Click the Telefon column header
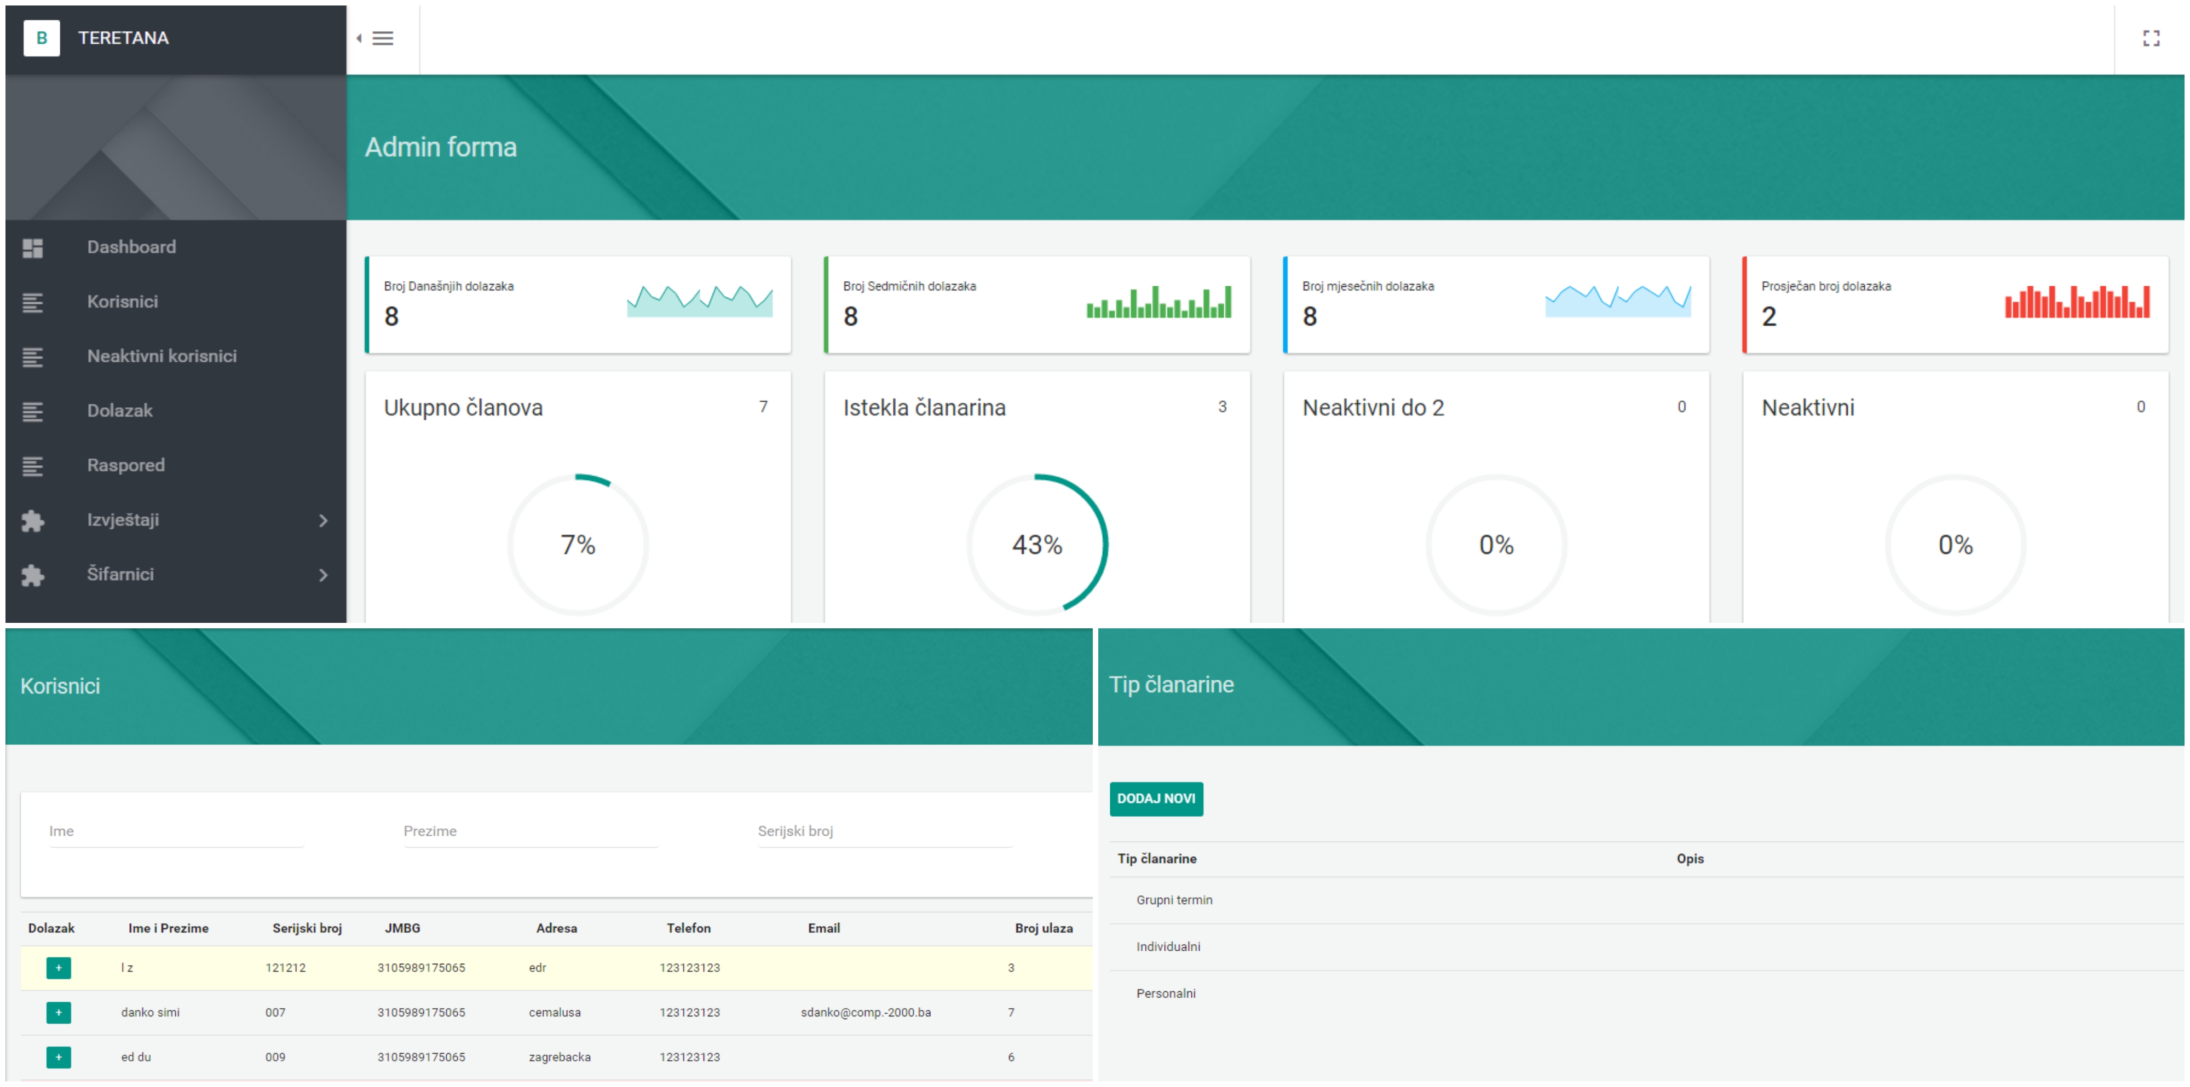 coord(689,929)
